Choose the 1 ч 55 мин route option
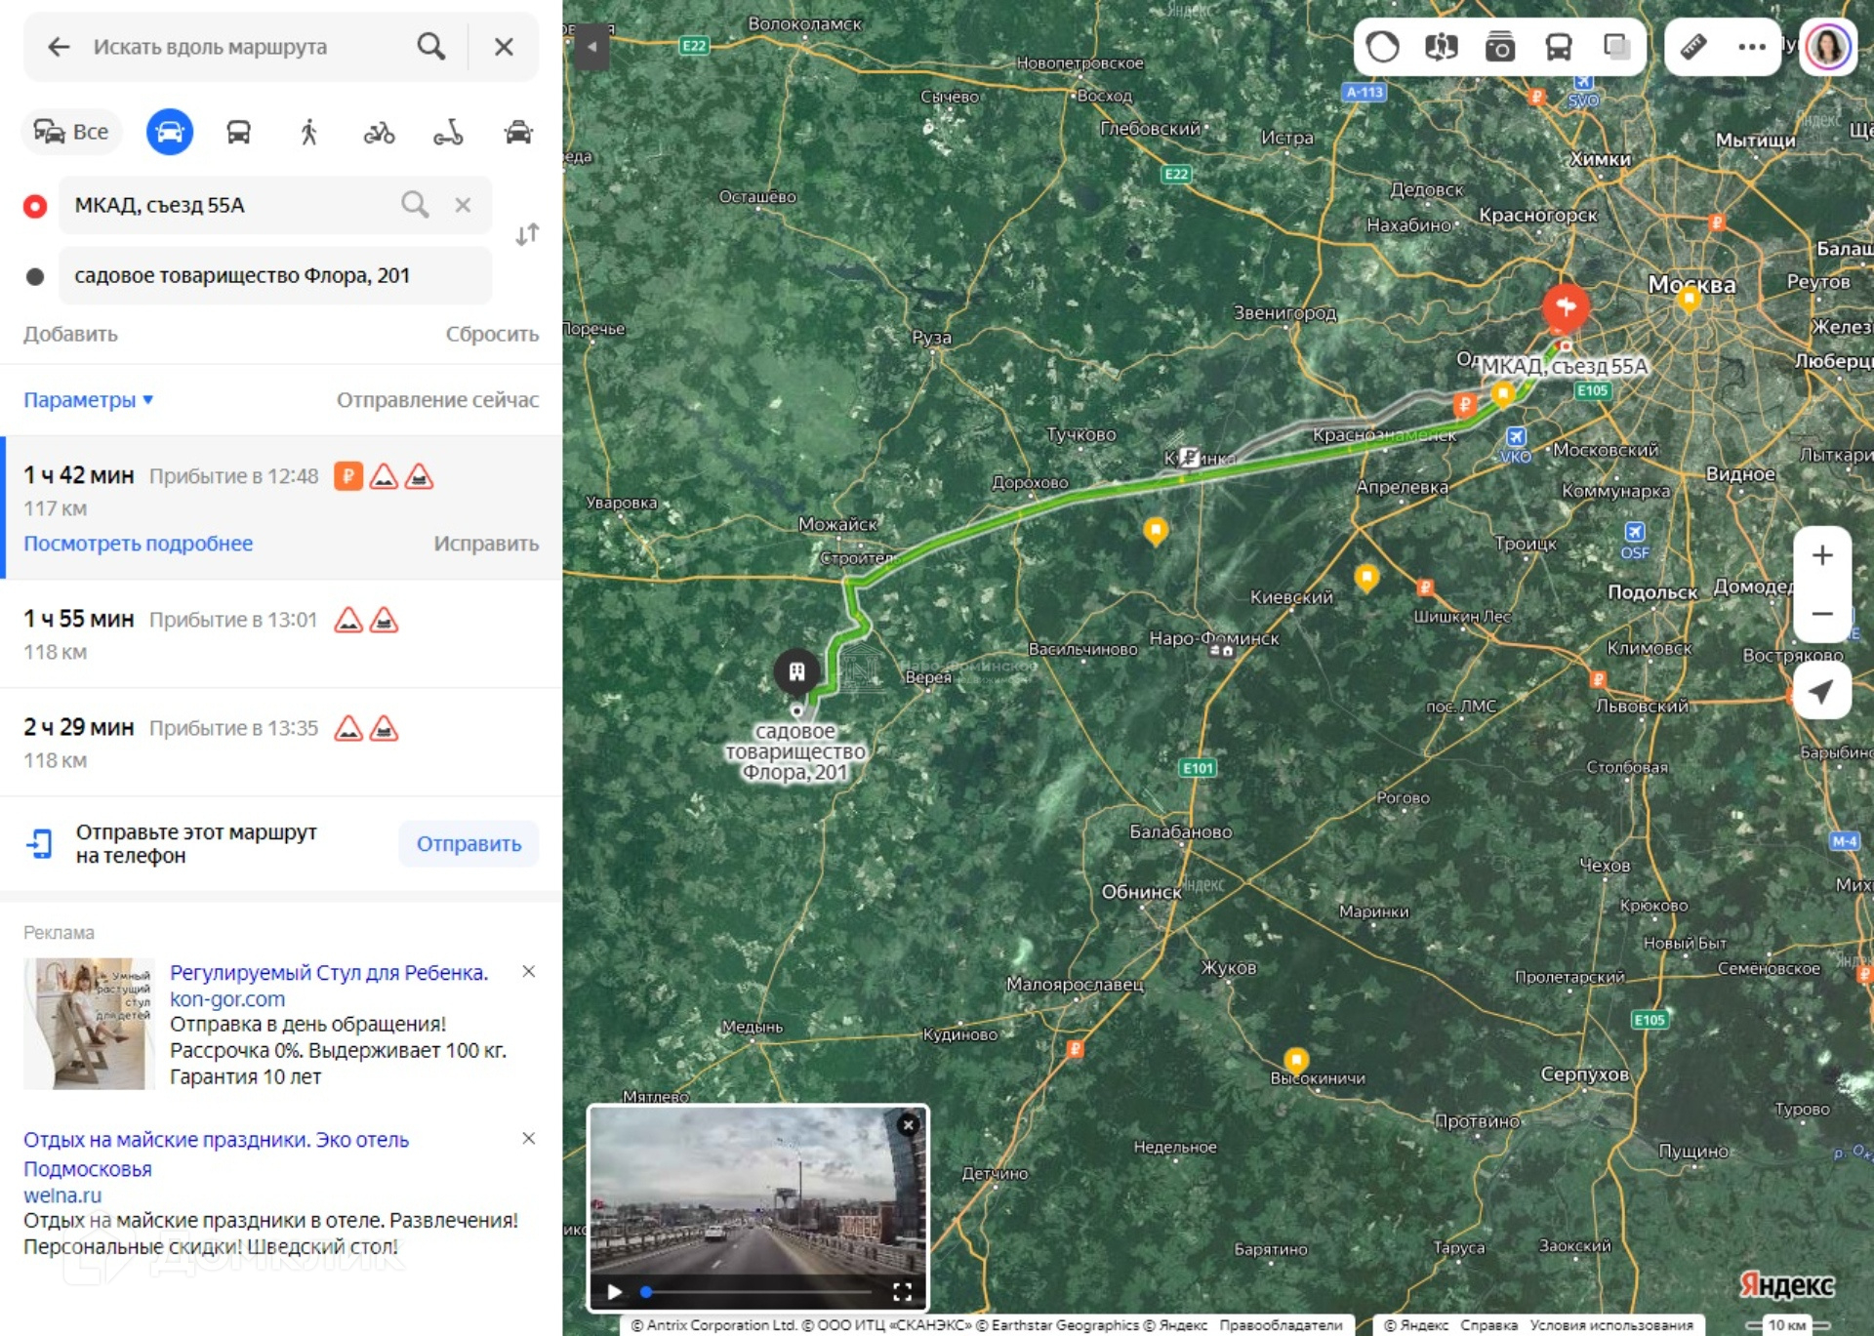This screenshot has height=1336, width=1874. pos(281,634)
